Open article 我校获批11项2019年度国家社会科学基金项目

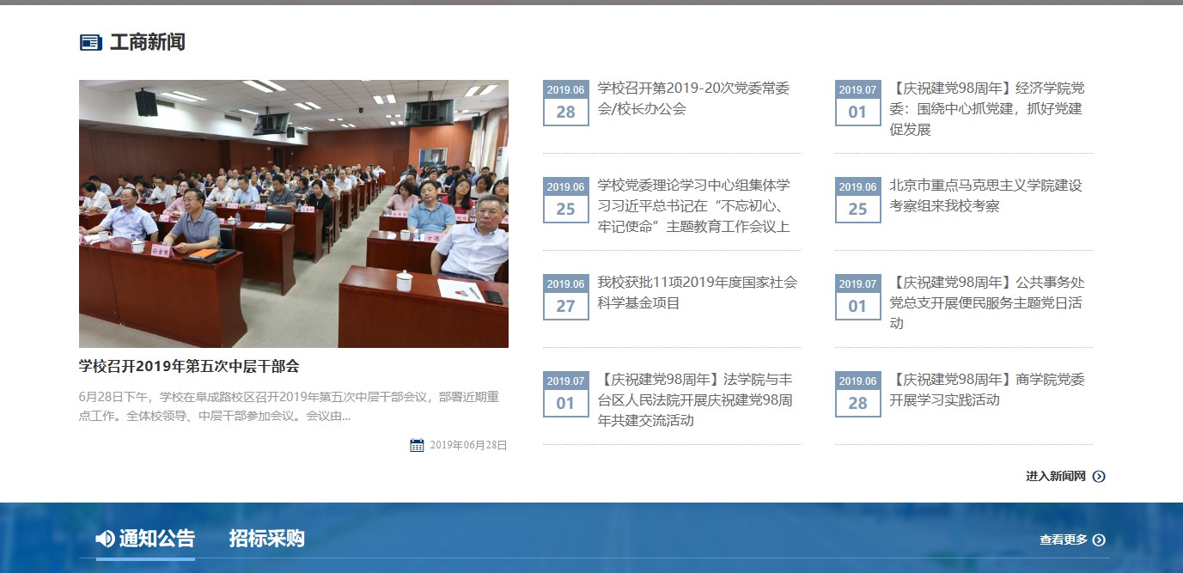pos(697,292)
